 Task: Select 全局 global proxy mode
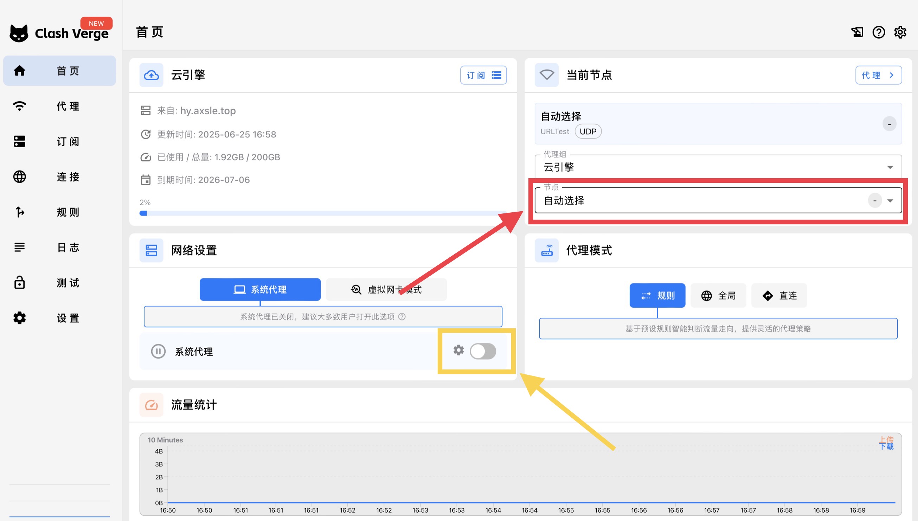click(718, 296)
